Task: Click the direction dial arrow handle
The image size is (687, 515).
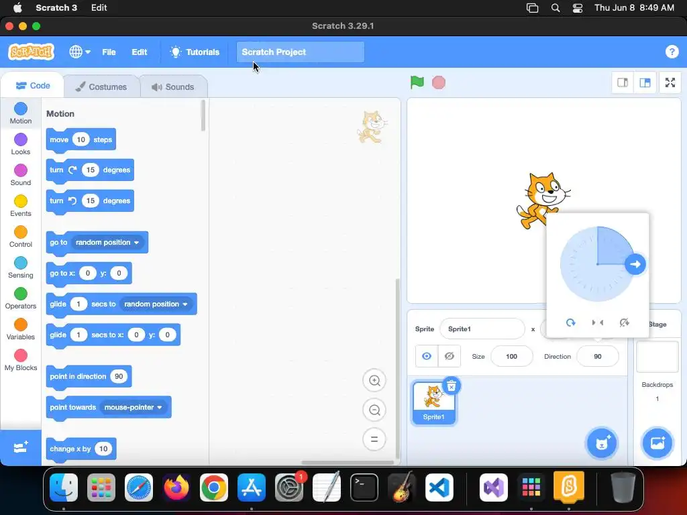Action: tap(635, 264)
